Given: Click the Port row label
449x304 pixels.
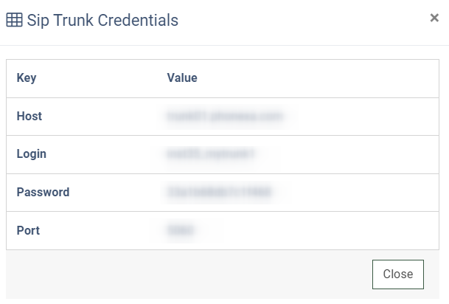Looking at the screenshot, I should (x=28, y=230).
